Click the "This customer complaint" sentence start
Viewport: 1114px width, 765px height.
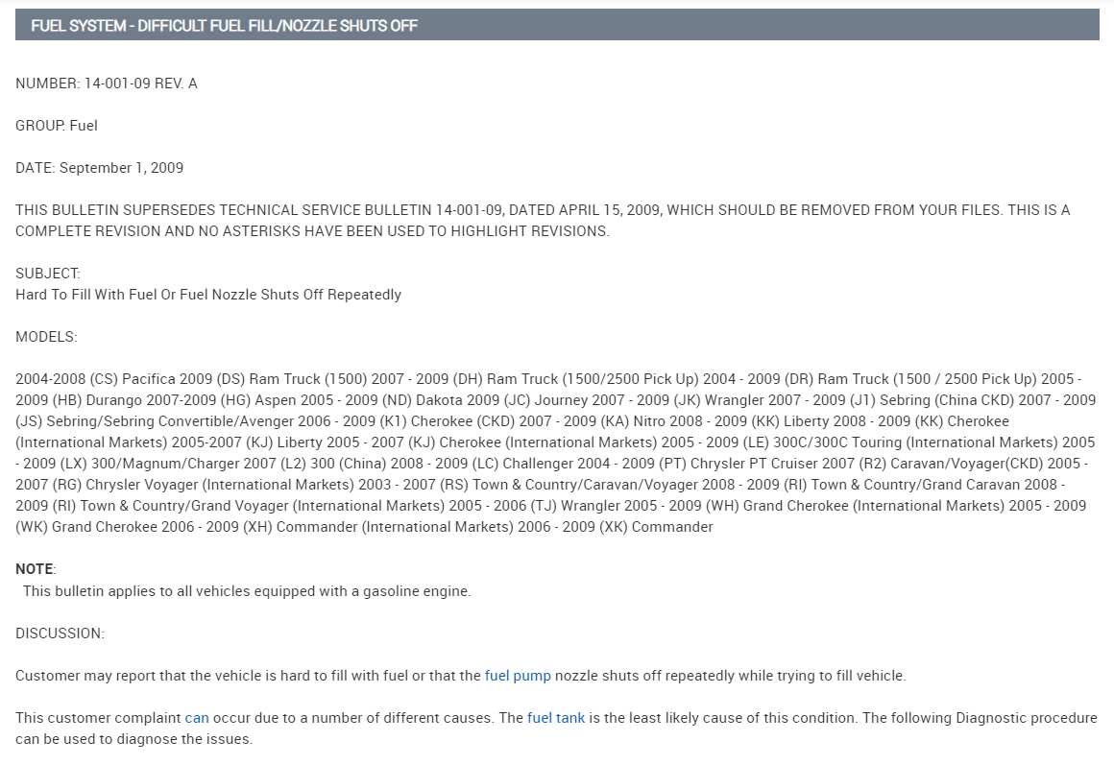coord(98,718)
